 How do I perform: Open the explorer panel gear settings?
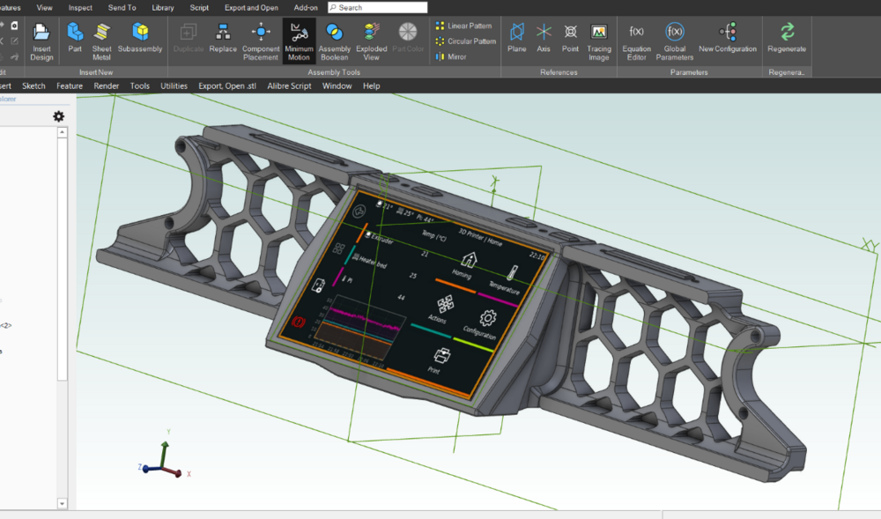click(58, 116)
